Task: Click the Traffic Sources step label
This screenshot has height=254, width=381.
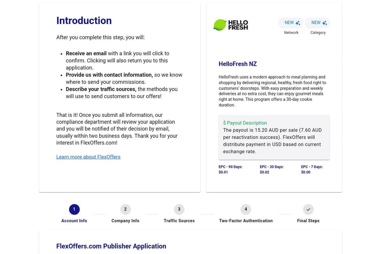Action: coord(179,221)
